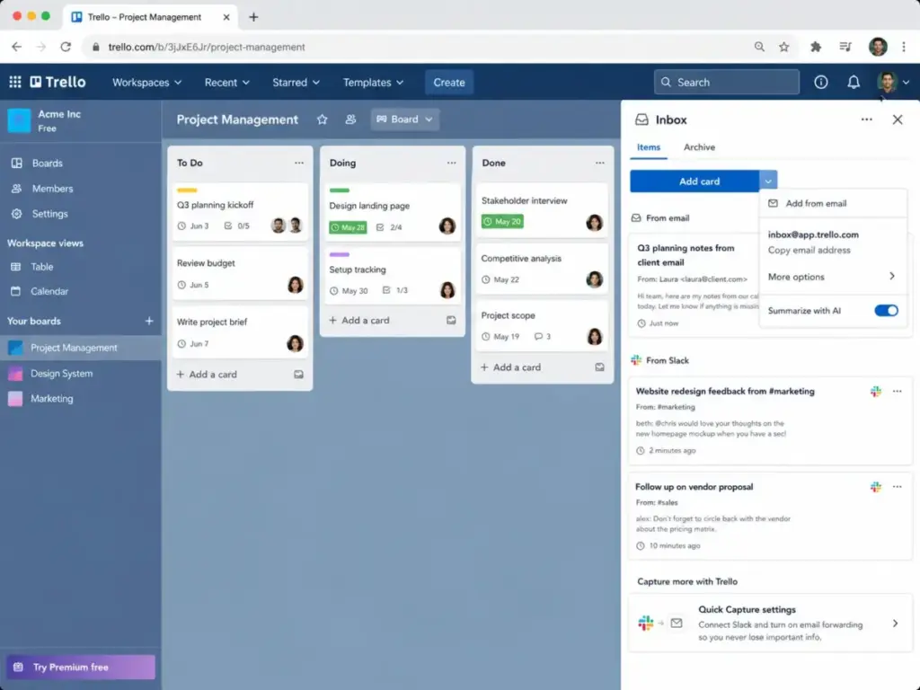
Task: Switch to the Archive tab in Inbox
Action: point(699,147)
